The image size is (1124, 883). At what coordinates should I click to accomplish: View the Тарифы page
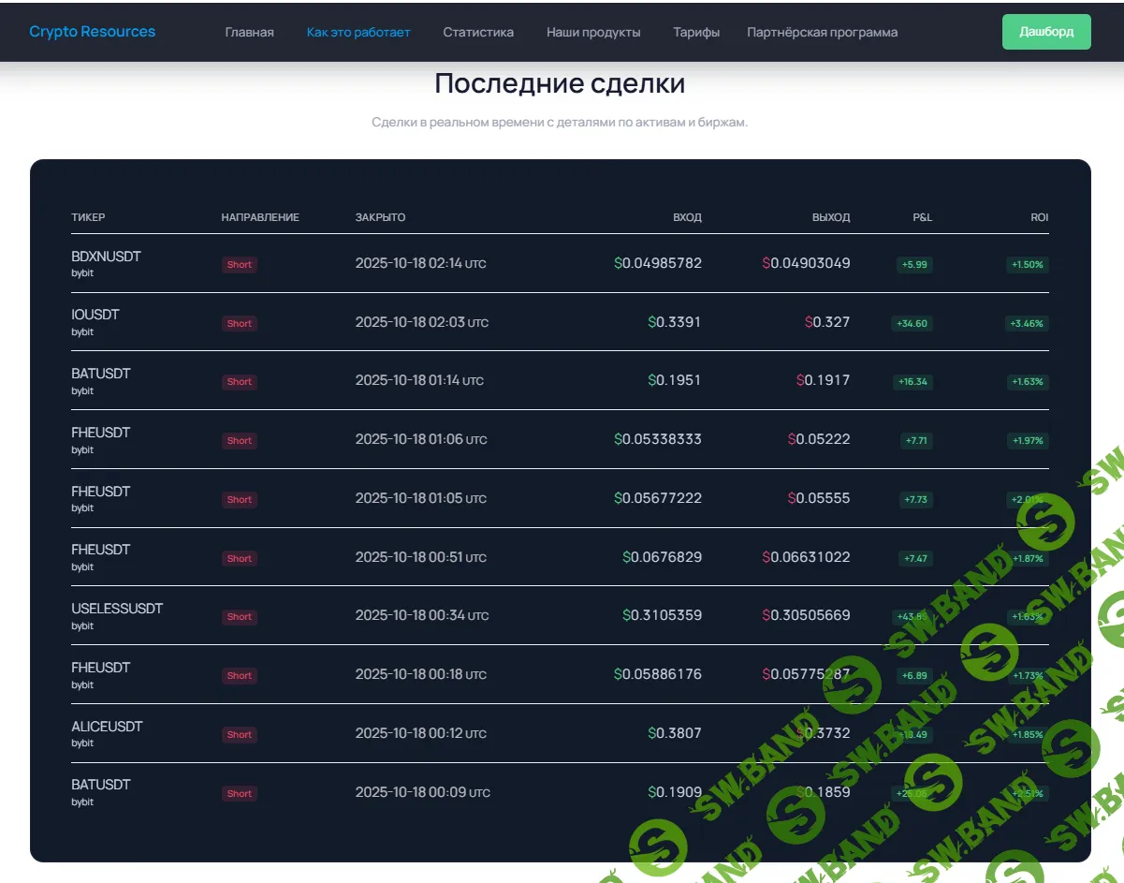695,31
